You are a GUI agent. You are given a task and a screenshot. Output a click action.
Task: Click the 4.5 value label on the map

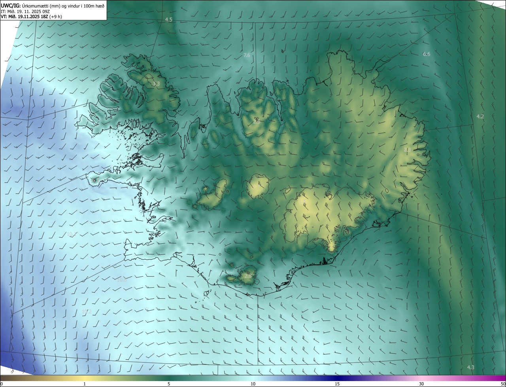(169, 20)
